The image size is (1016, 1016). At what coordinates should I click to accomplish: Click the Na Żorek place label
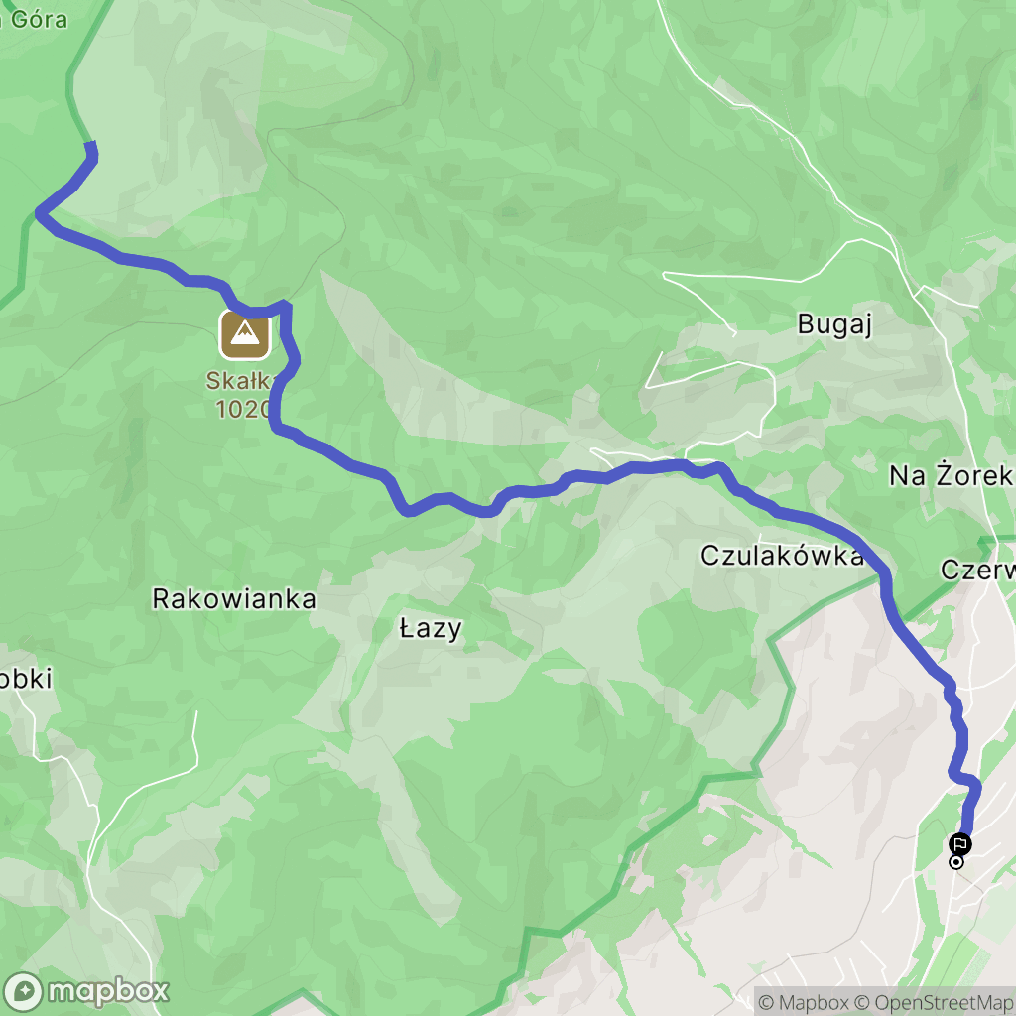click(x=951, y=475)
